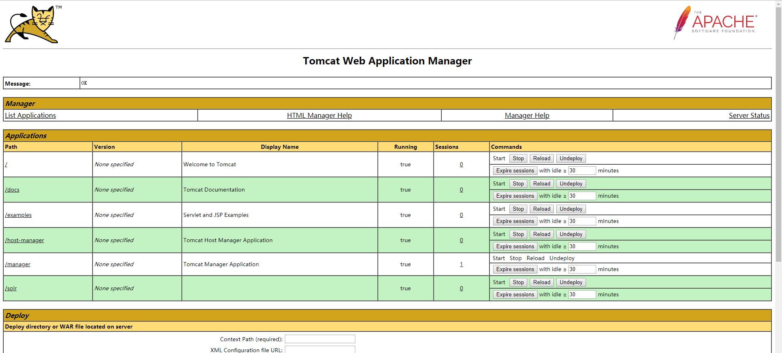Click the Tomcat cat logo
Viewport: 782px width, 353px height.
click(33, 24)
